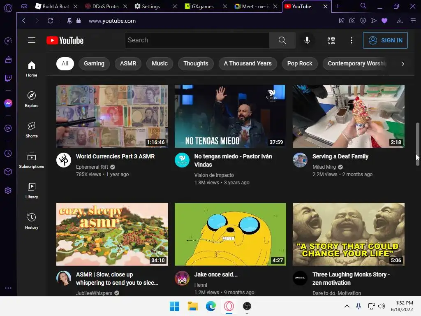Open browser history clock in Opera sidebar
The height and width of the screenshot is (316, 421).
(8, 153)
